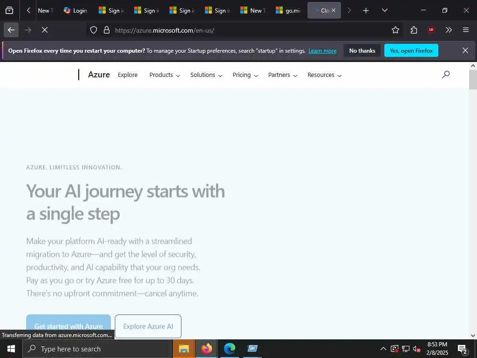This screenshot has height=358, width=477.
Task: Open a new tab with plus button
Action: coord(366,11)
